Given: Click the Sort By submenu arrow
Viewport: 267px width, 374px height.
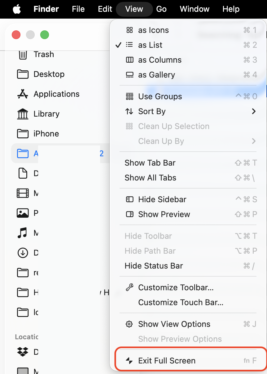Looking at the screenshot, I should coord(254,111).
